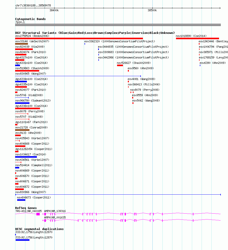The image size is (228, 250).
Task: Click nsv5706 (Kidd2008) label
Action: tap(29, 95)
